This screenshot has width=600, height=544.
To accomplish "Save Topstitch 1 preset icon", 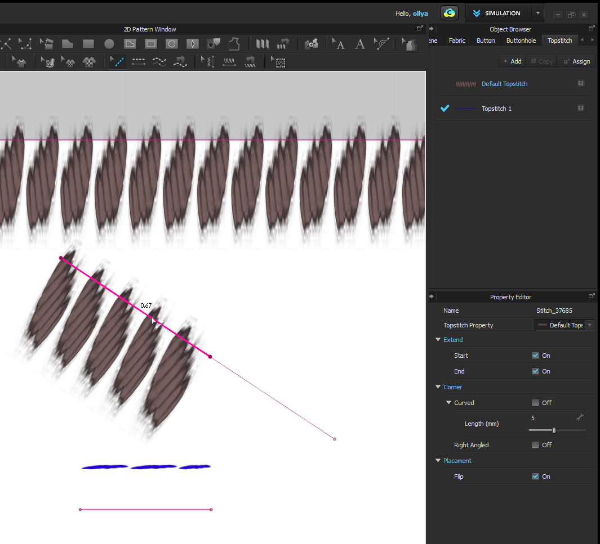I will click(580, 108).
